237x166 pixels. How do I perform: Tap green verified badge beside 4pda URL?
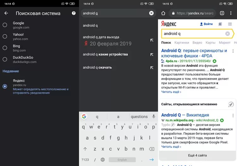(215, 61)
